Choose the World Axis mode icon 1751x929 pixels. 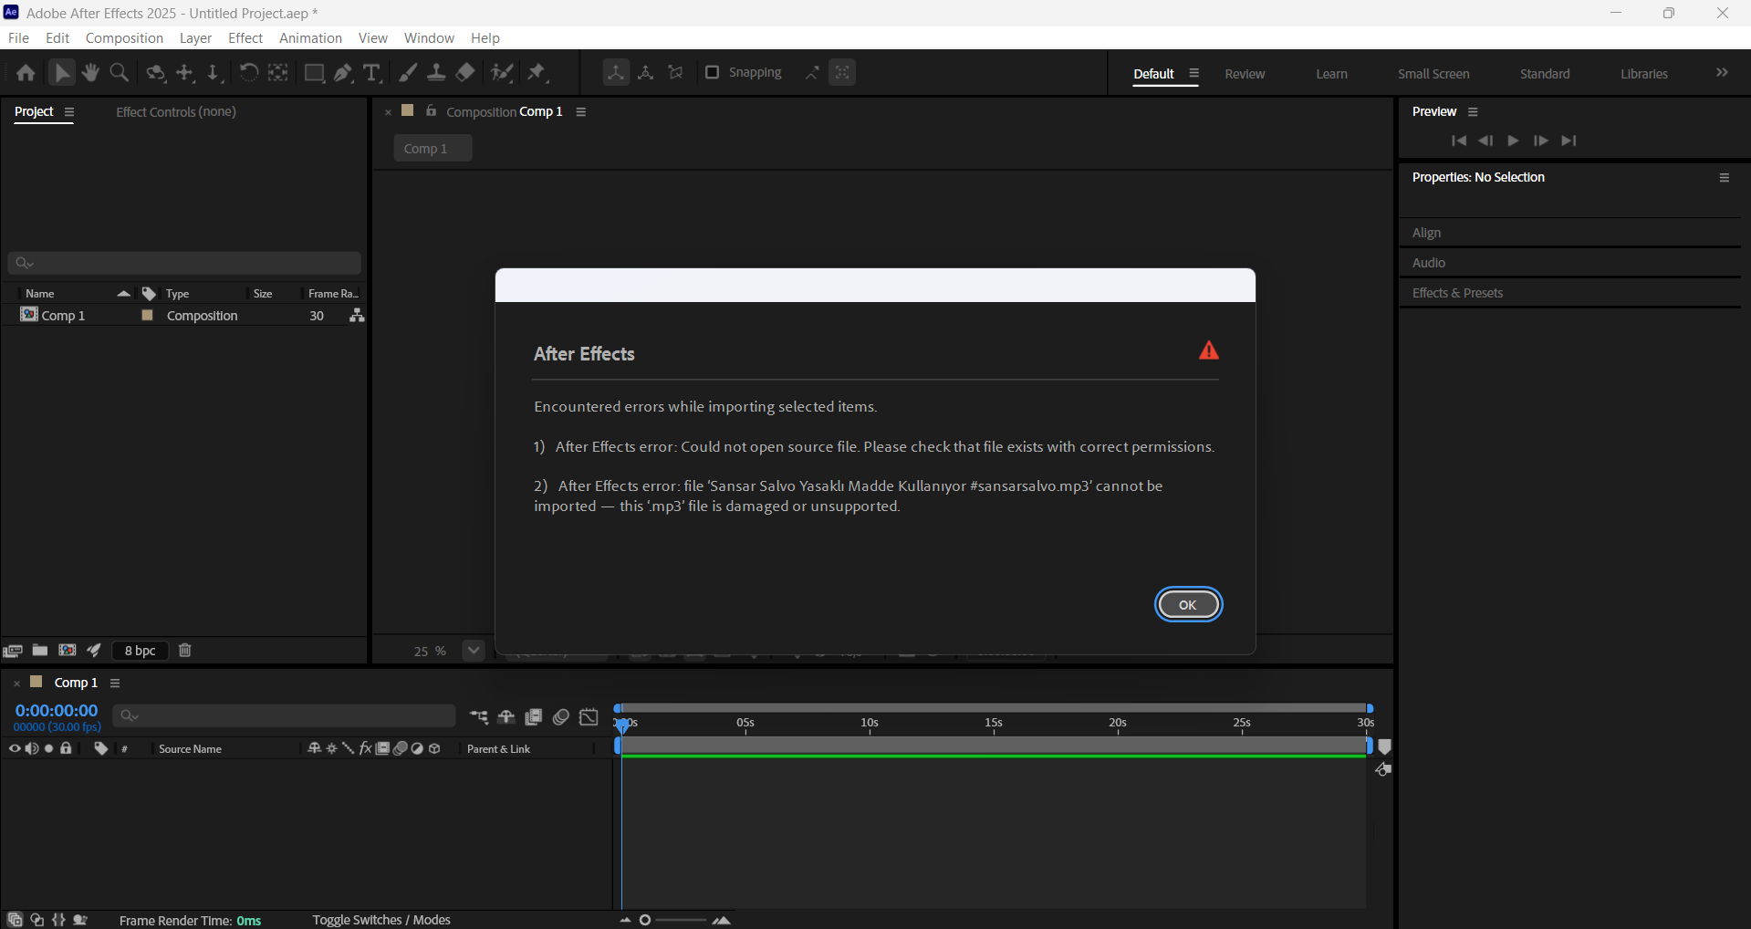[646, 73]
